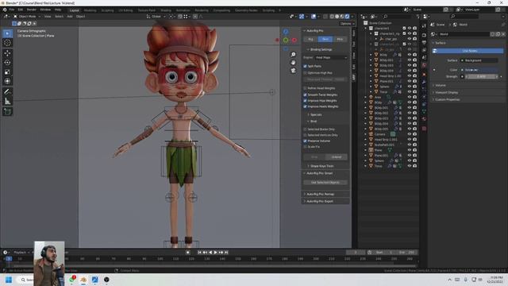The image size is (508, 286).
Task: Click the Surface Background shader field
Action: [479, 60]
